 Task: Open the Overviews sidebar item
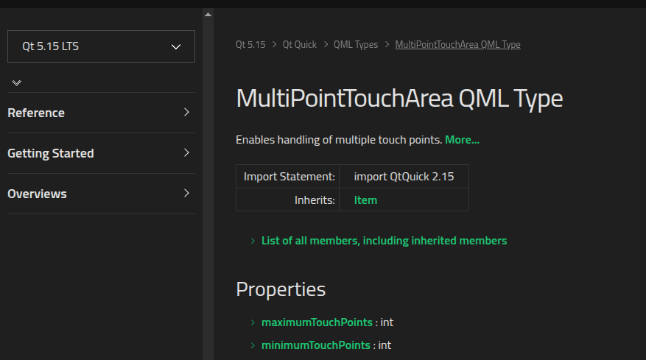click(37, 194)
